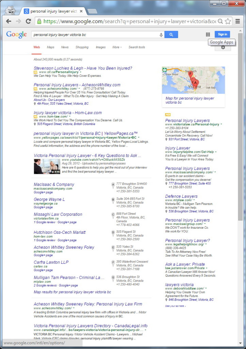
Task: Switch to Shopping search tab
Action: tap(82, 47)
